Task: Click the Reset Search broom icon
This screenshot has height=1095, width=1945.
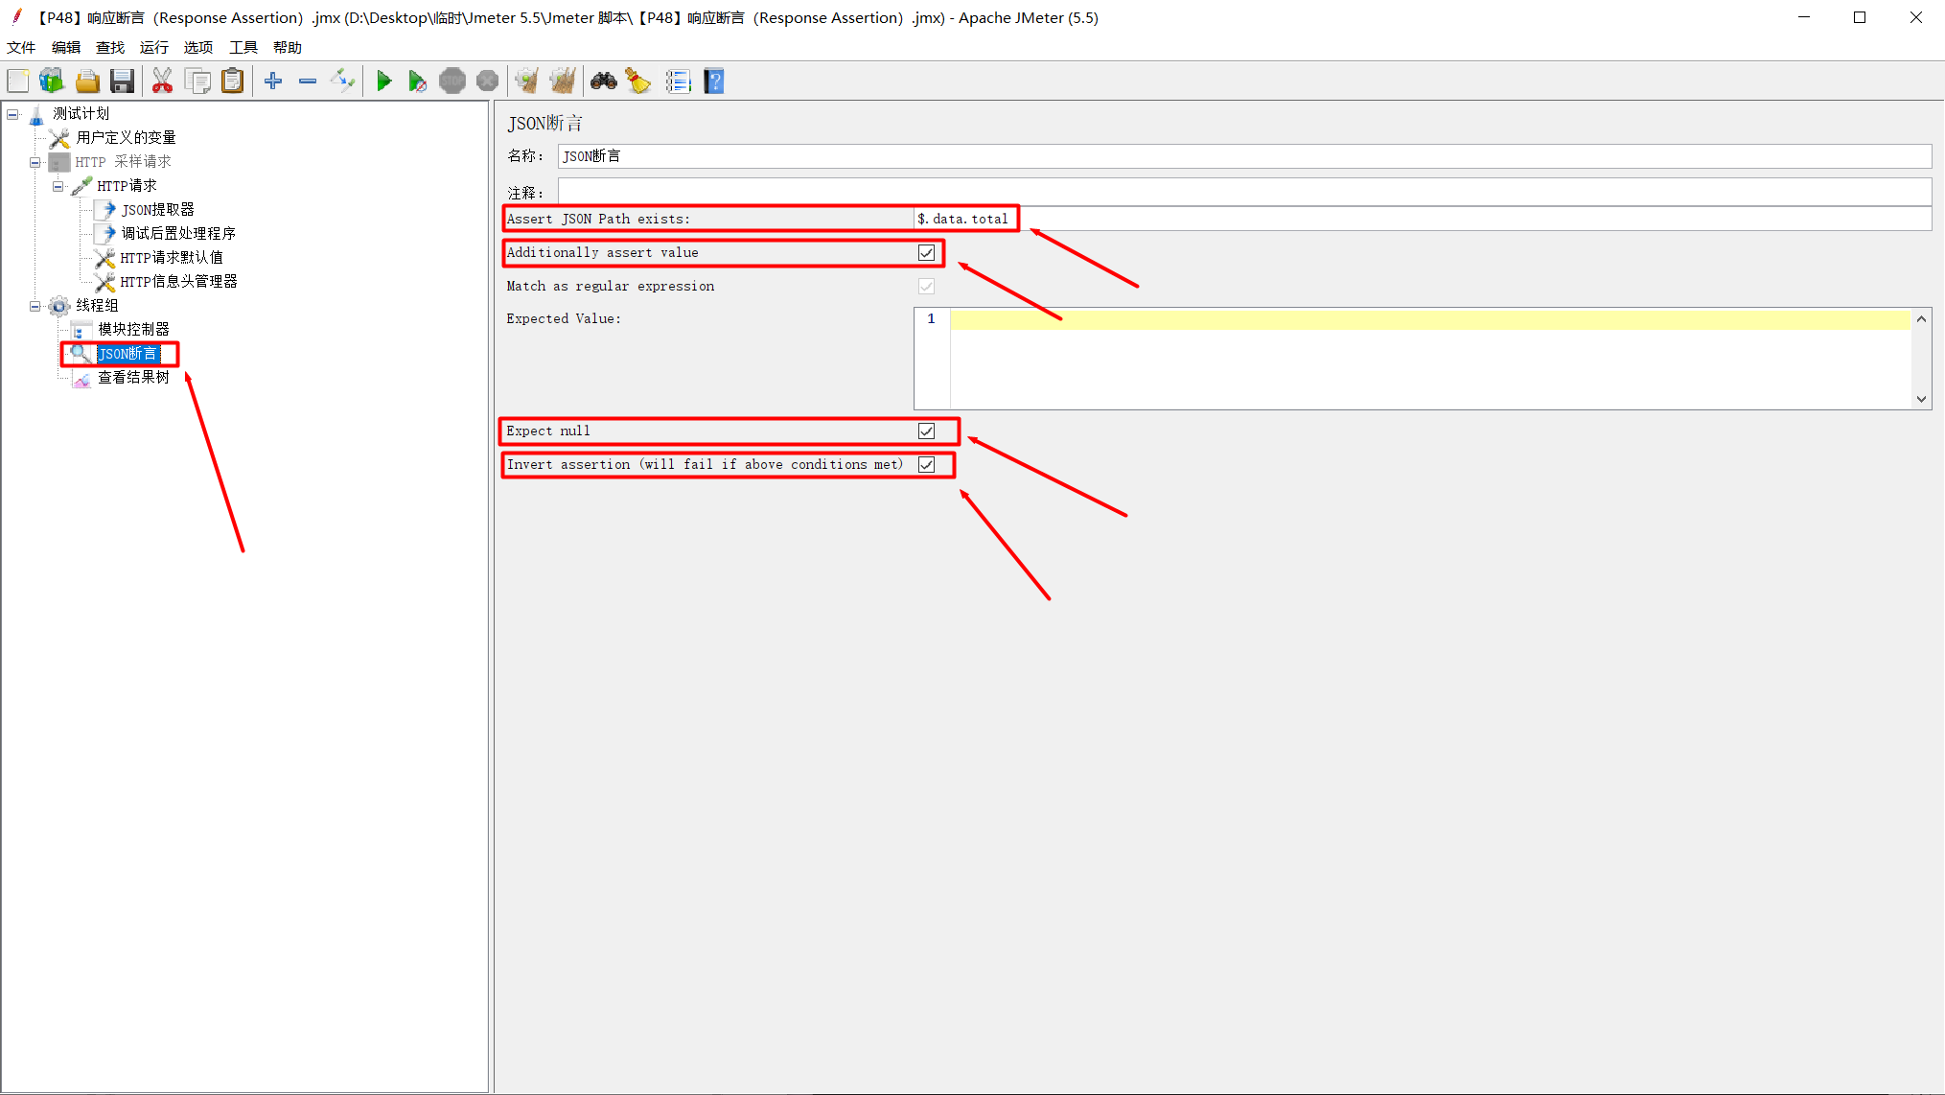Action: pyautogui.click(x=638, y=82)
